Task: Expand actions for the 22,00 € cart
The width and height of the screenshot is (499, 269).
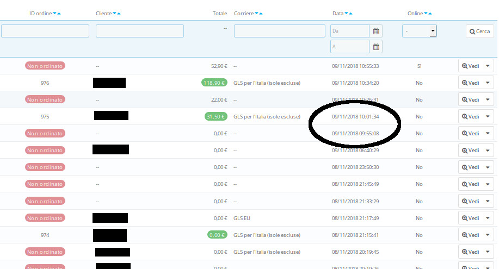Action: click(488, 99)
